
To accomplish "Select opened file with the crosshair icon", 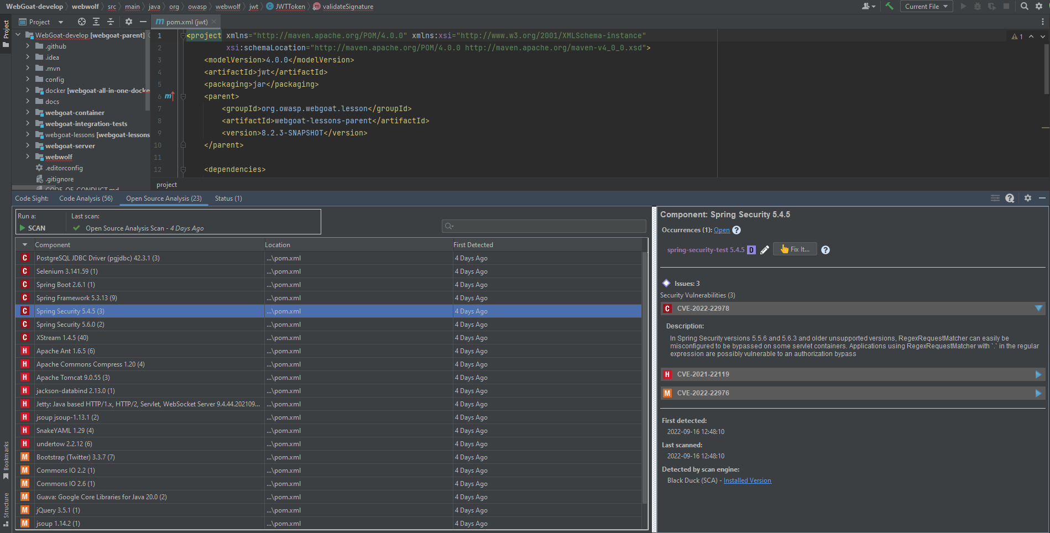I will click(x=82, y=22).
